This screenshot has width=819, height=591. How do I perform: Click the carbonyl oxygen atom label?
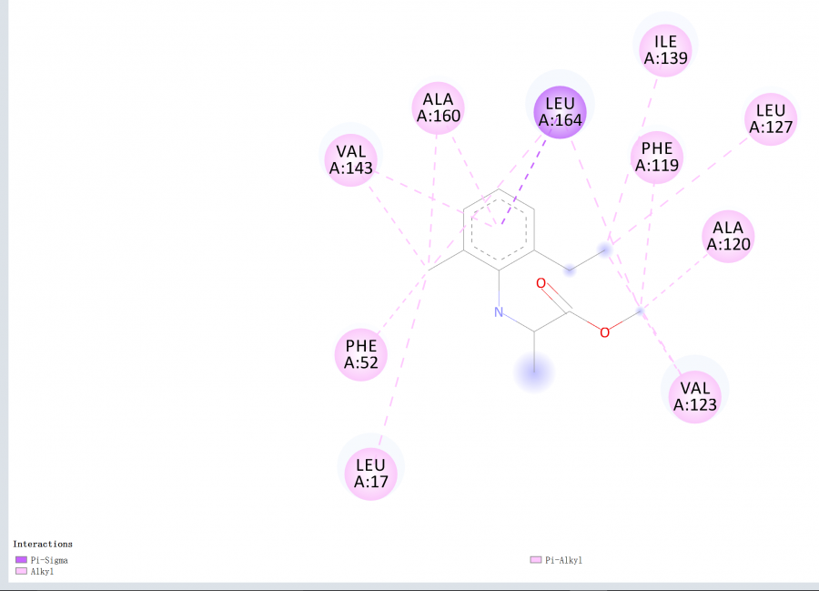pyautogui.click(x=541, y=282)
